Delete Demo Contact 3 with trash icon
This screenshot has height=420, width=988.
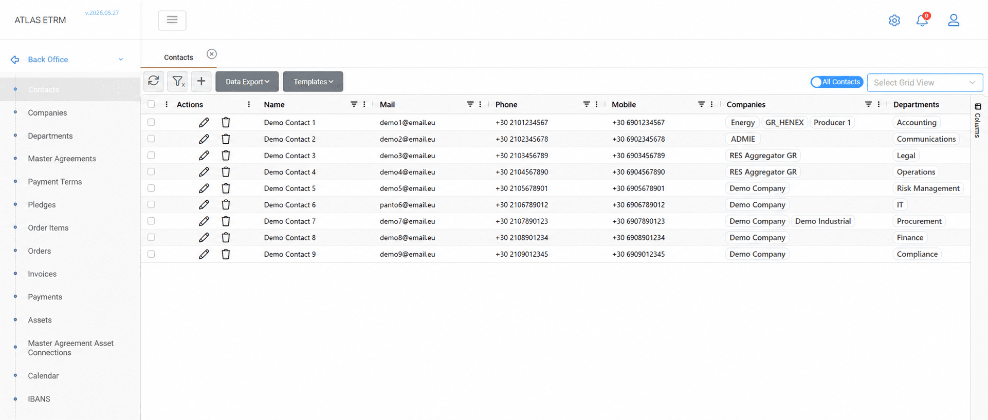click(x=226, y=155)
